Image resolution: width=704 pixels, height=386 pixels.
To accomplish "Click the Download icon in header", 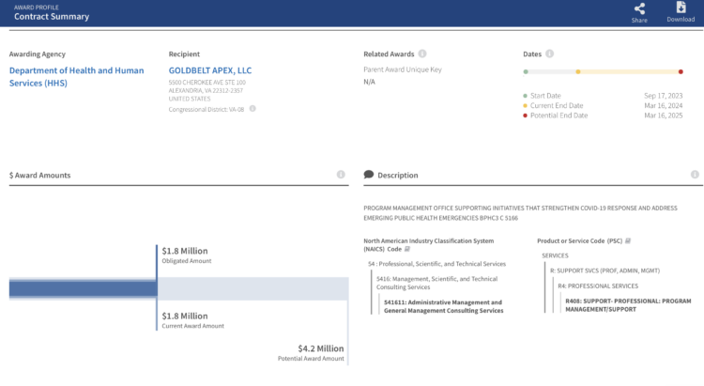I will [x=681, y=8].
